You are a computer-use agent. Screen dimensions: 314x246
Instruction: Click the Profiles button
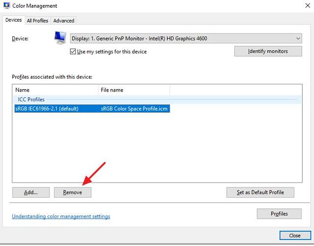(x=279, y=214)
